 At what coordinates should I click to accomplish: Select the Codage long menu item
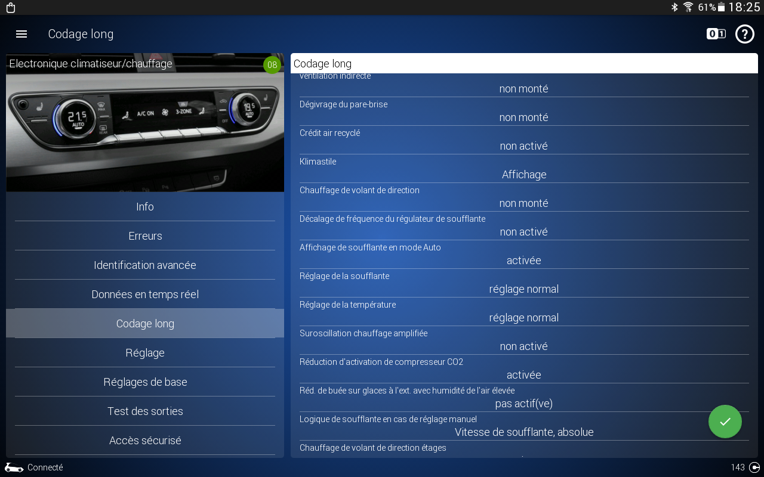[145, 324]
